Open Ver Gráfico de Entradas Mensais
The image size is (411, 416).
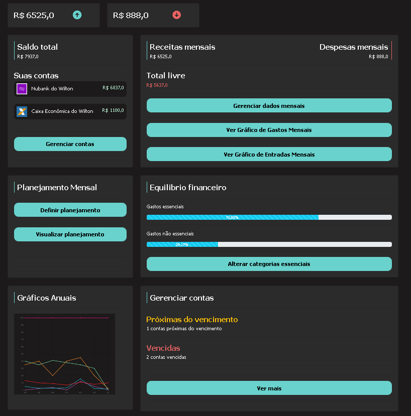click(269, 154)
